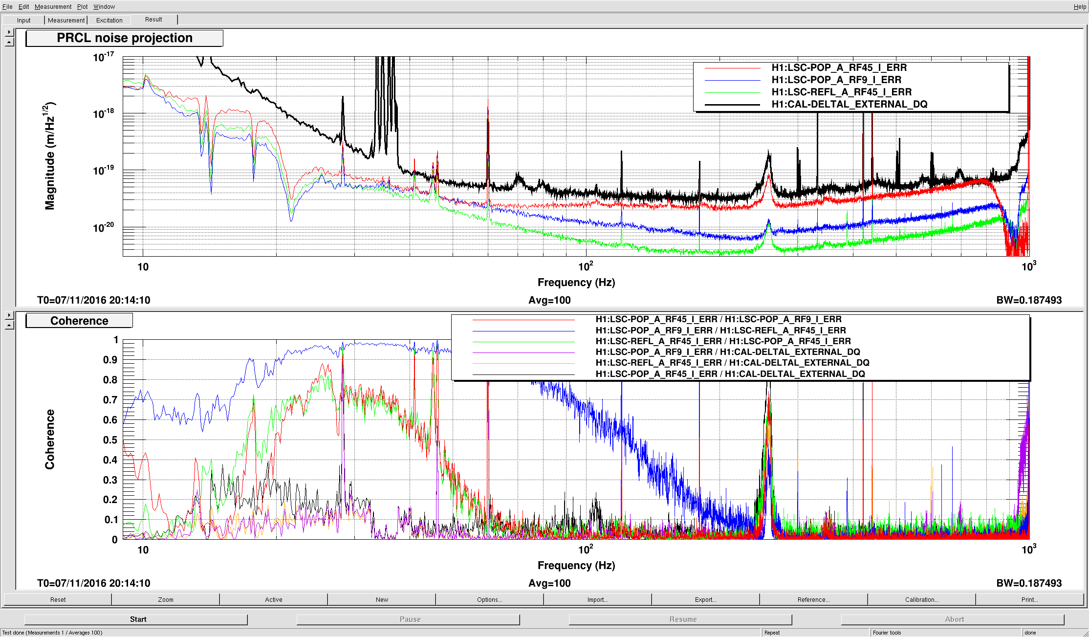Open the Help menu
This screenshot has height=637, width=1089.
click(1080, 6)
